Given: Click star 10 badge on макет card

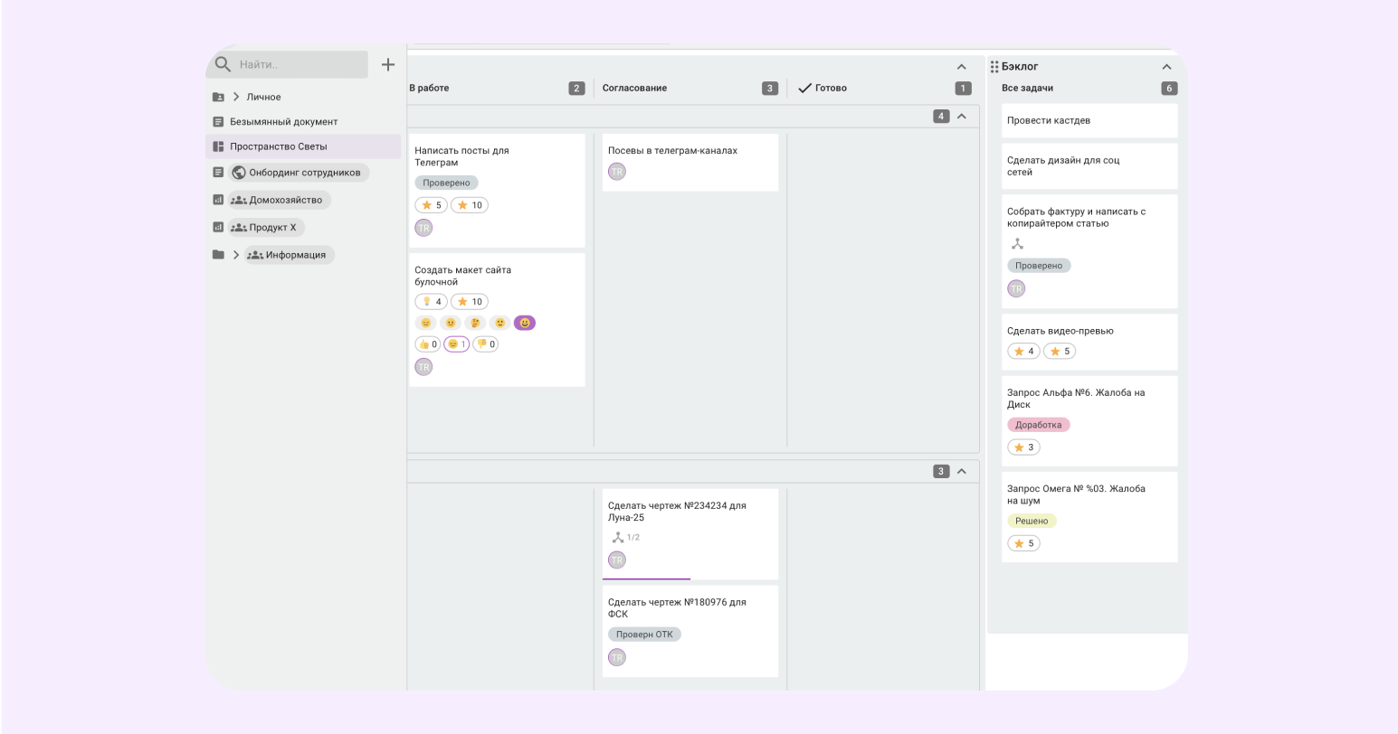Looking at the screenshot, I should [x=470, y=302].
